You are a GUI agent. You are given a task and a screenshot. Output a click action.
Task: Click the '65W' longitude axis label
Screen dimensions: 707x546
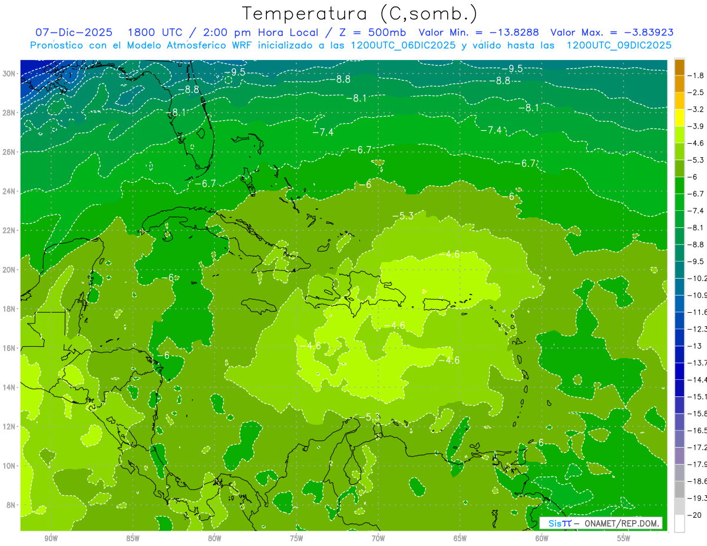(x=460, y=538)
